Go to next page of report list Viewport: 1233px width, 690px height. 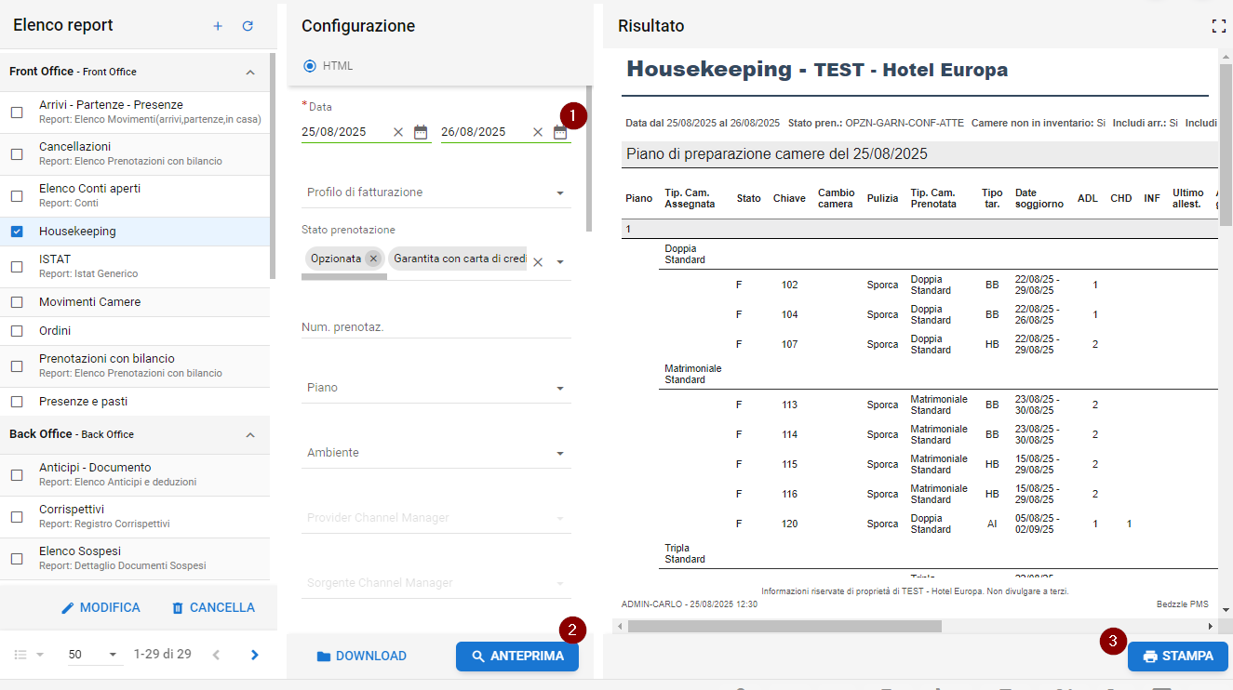click(255, 655)
